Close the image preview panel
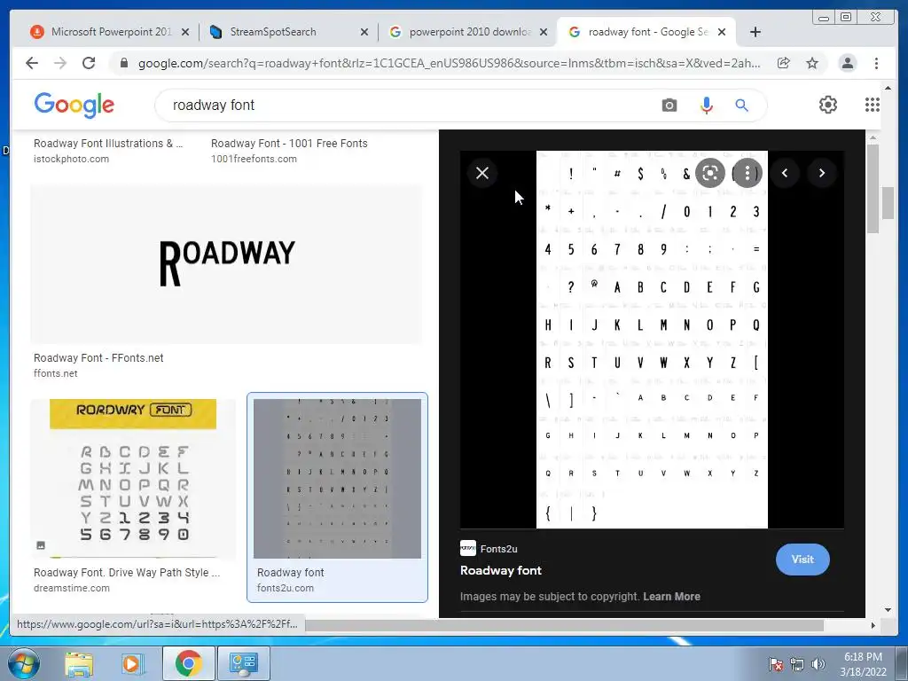 [482, 173]
